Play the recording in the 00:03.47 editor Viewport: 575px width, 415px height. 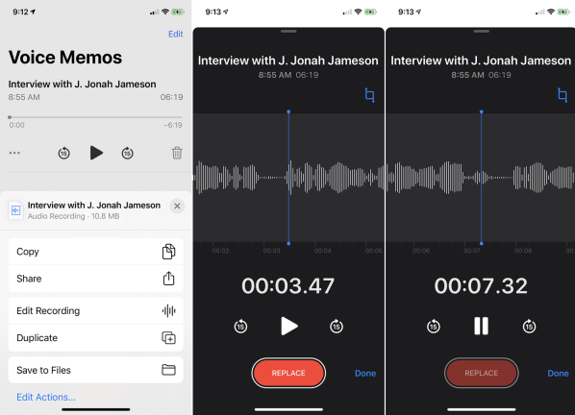(289, 326)
